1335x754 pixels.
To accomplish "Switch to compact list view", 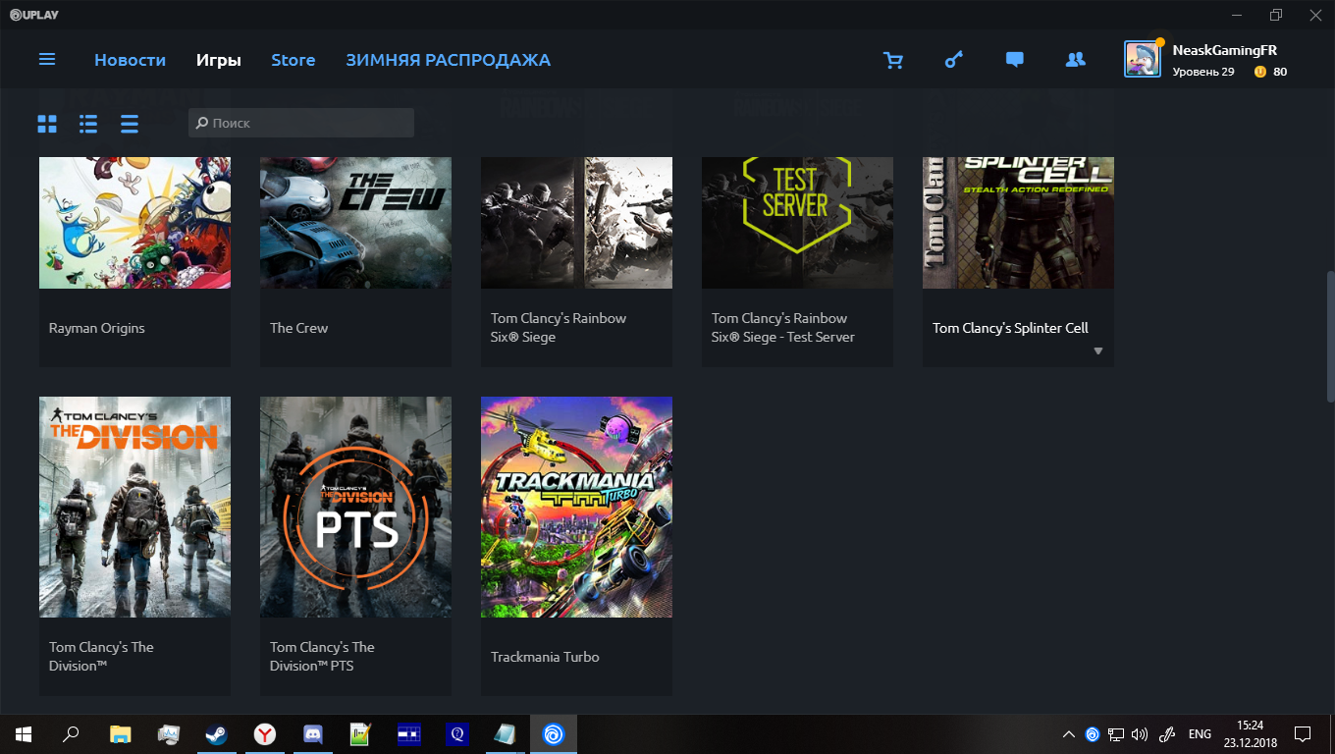I will point(130,124).
